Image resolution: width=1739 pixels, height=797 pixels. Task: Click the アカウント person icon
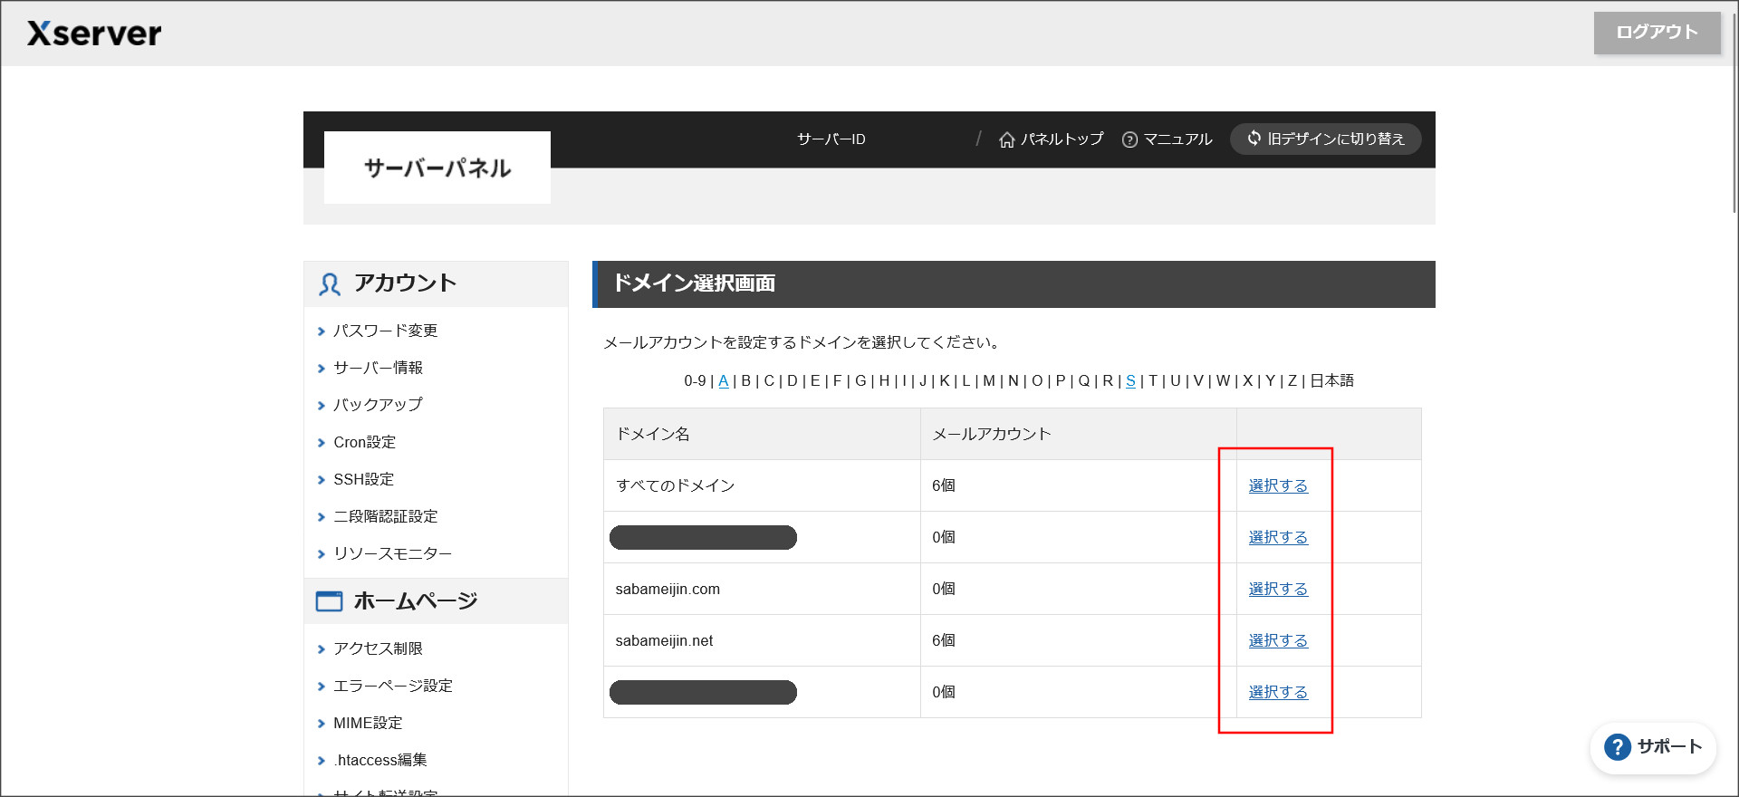pyautogui.click(x=329, y=284)
